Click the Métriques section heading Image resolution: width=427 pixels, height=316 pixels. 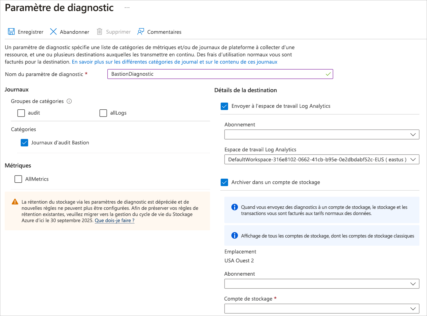click(x=18, y=166)
